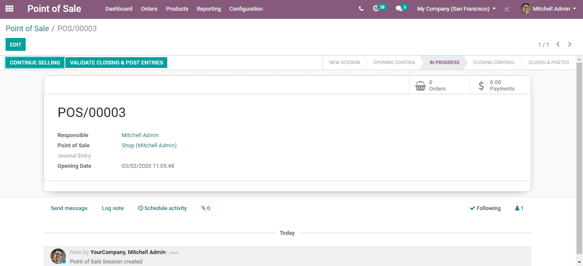Expand Mitchell Admin user menu arrow
583x266 pixels.
574,9
